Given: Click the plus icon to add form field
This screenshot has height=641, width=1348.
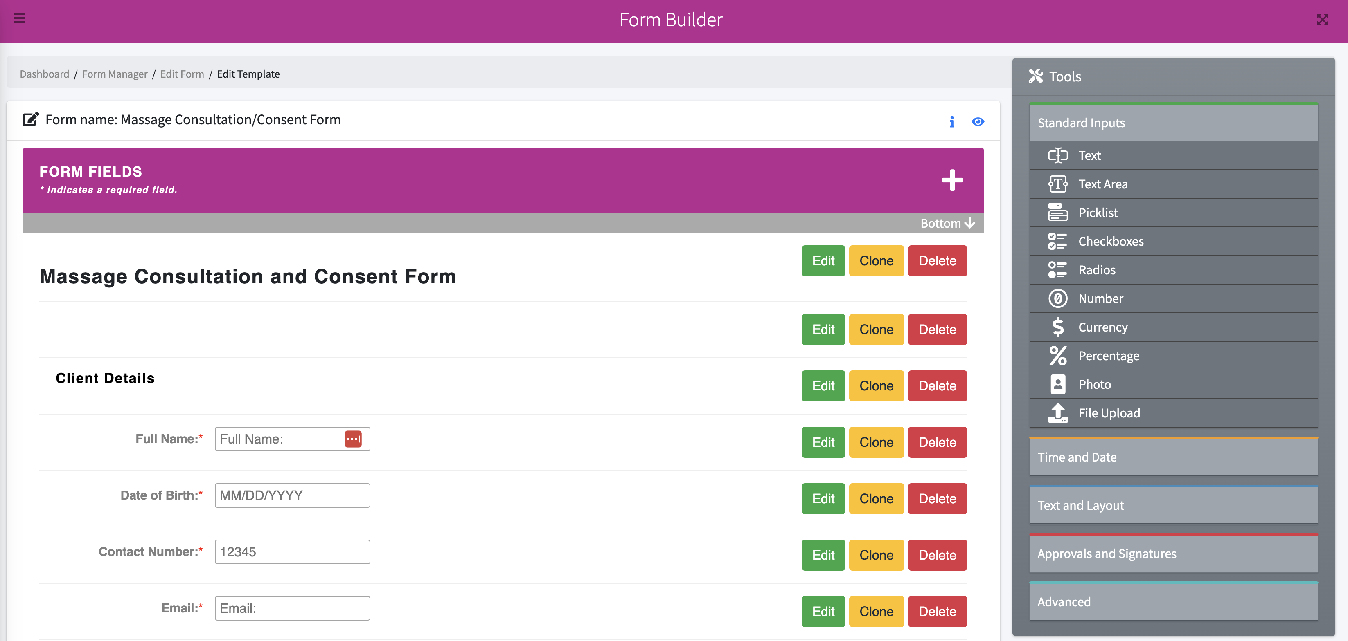Looking at the screenshot, I should (x=952, y=180).
